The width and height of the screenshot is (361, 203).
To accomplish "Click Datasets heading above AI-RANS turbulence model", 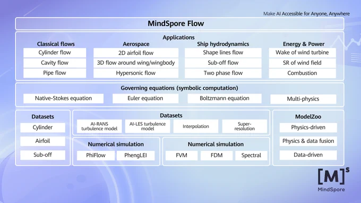I will pyautogui.click(x=171, y=115).
